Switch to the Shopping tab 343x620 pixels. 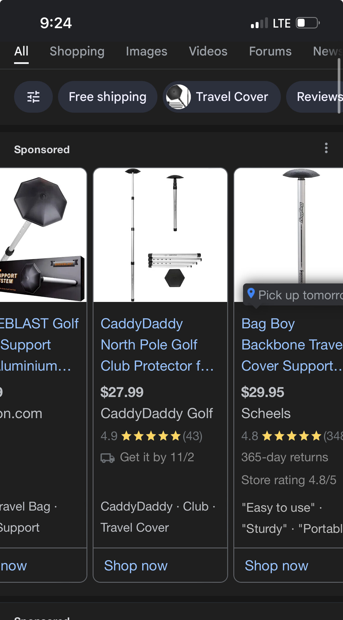pos(77,51)
